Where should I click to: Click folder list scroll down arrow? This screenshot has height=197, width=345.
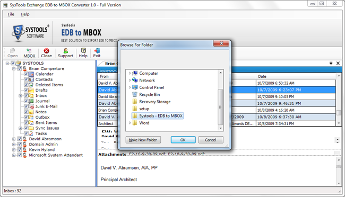[220, 128]
